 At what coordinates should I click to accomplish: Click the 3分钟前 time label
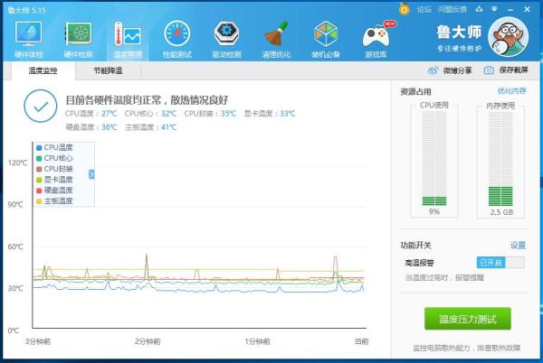(x=38, y=341)
